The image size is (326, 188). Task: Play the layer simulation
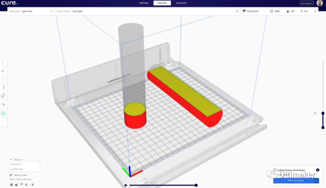(x=126, y=185)
